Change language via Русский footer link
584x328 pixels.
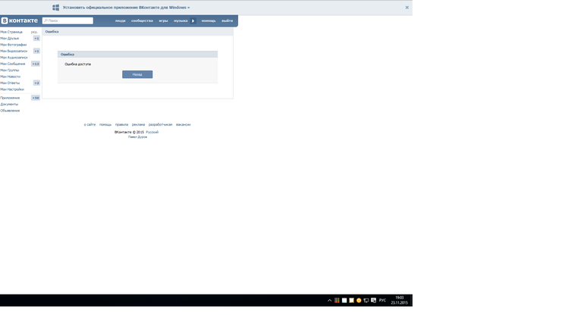point(152,132)
